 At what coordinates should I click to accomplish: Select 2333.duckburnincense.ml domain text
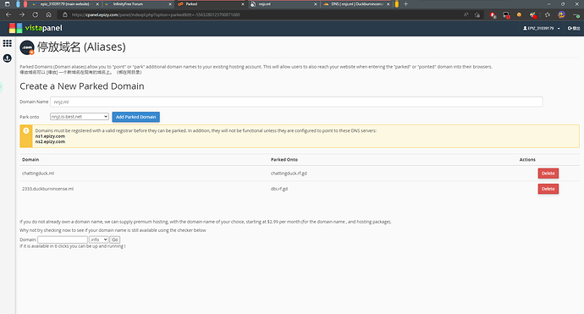pos(47,189)
